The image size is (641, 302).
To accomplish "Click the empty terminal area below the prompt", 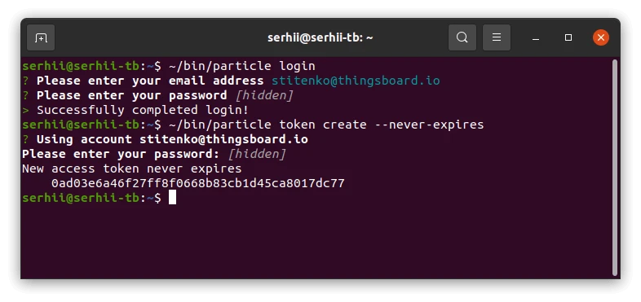I will tap(316, 243).
